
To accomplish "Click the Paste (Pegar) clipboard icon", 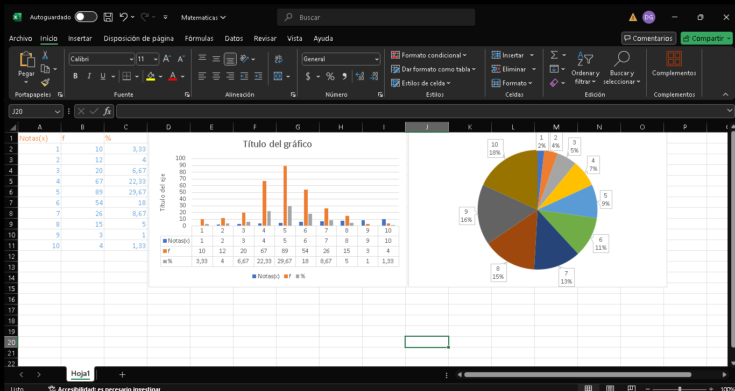I will 26,60.
